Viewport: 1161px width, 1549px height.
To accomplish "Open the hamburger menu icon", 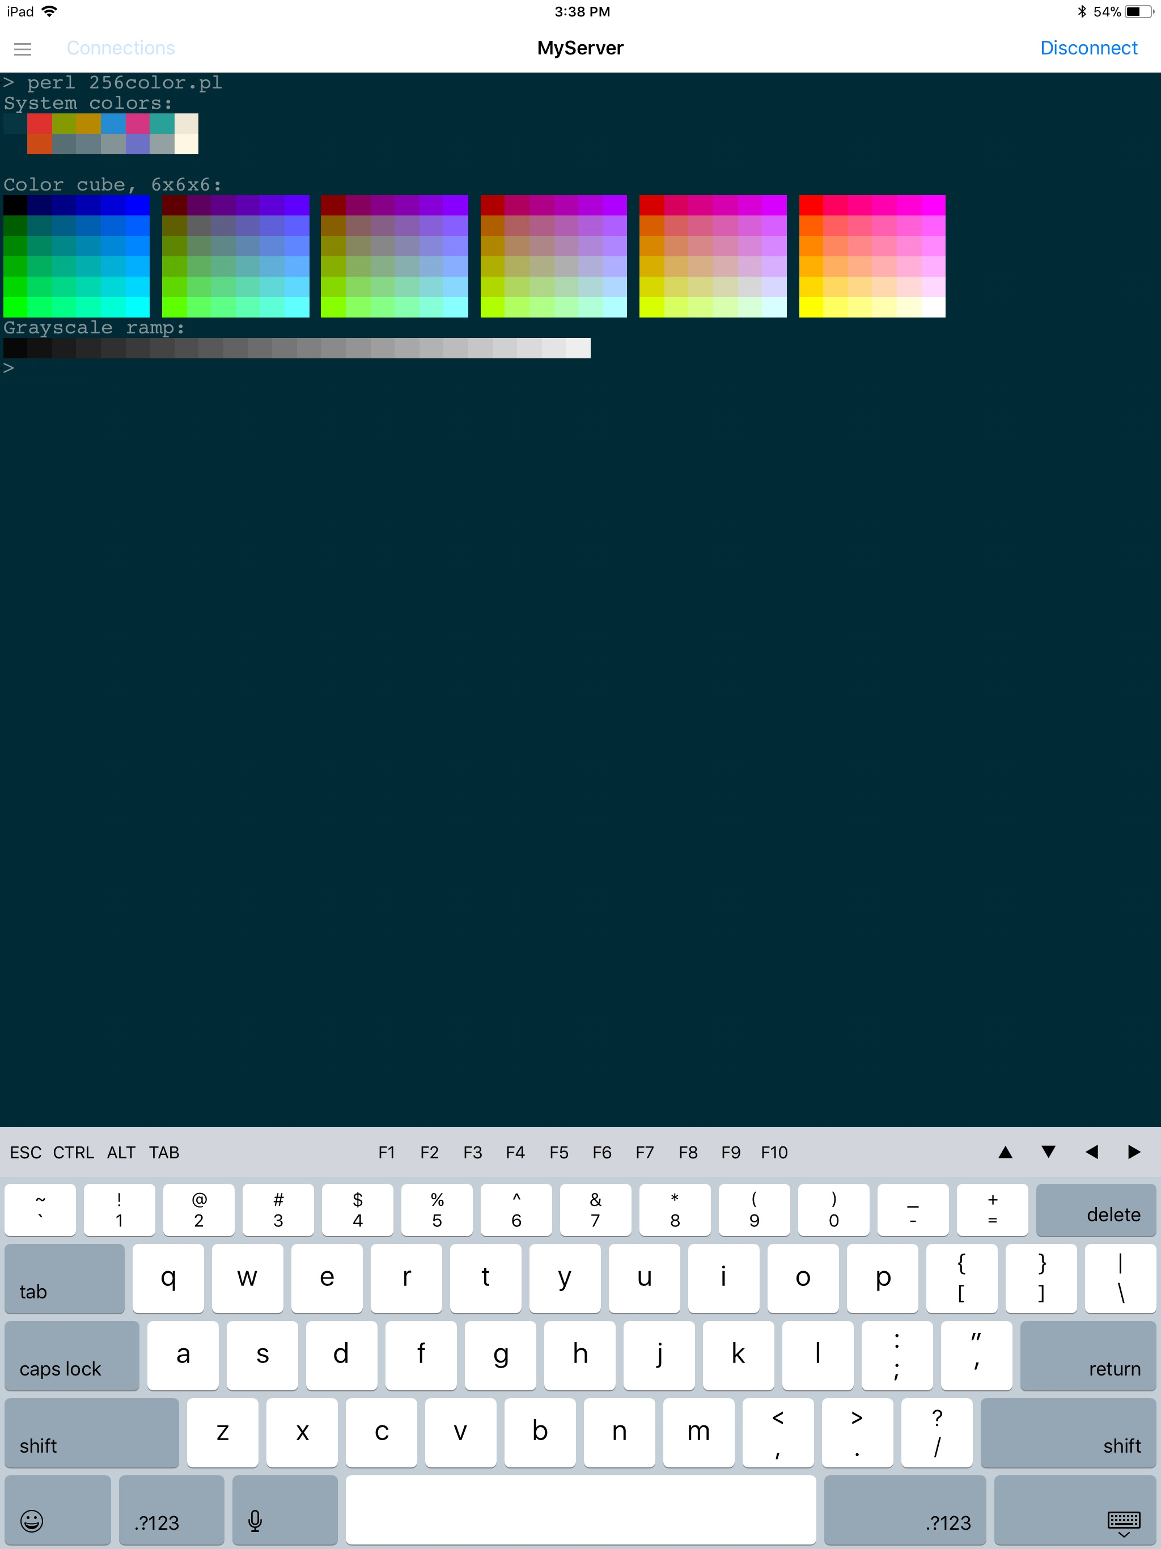I will (23, 48).
